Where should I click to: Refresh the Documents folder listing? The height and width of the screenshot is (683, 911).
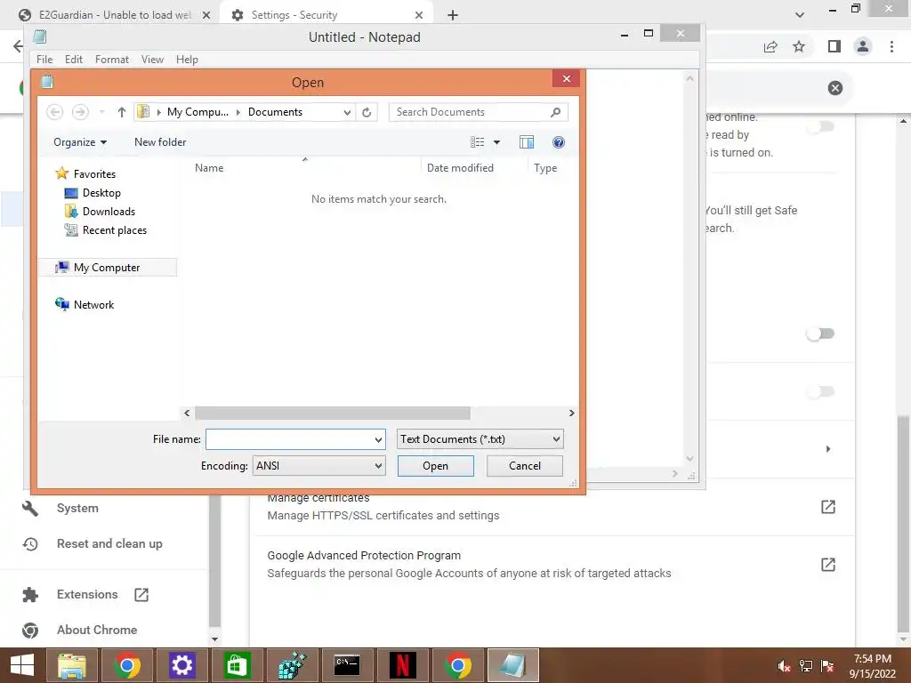[367, 112]
